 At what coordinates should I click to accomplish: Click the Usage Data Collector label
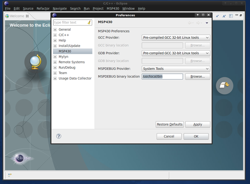tap(75, 78)
